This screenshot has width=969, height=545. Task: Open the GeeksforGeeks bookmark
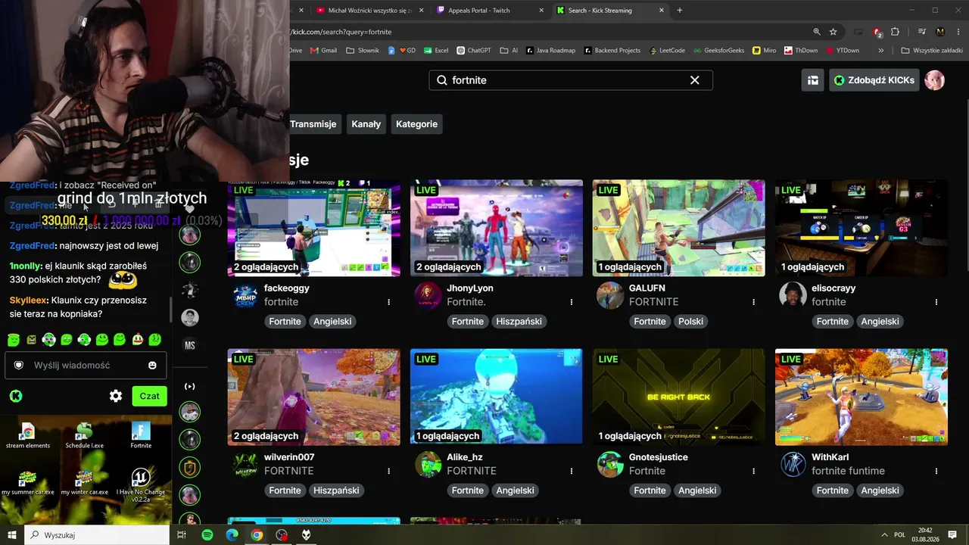[718, 51]
